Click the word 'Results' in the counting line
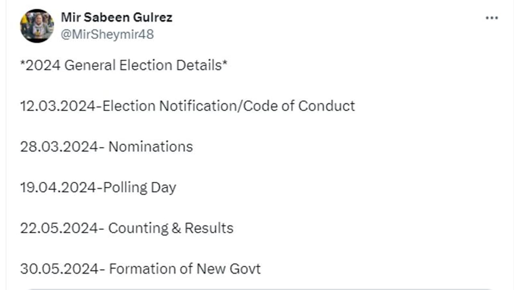 click(209, 228)
